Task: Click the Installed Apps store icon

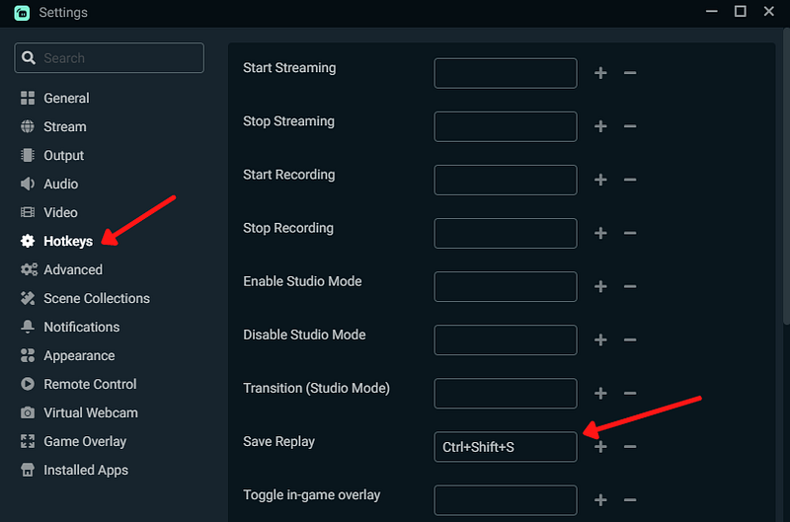Action: click(x=28, y=471)
